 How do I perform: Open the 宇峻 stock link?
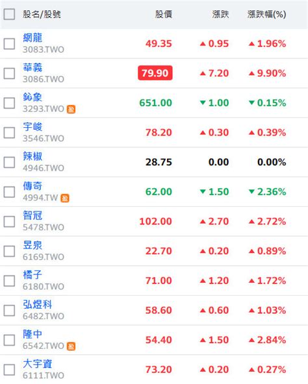[x=32, y=127]
